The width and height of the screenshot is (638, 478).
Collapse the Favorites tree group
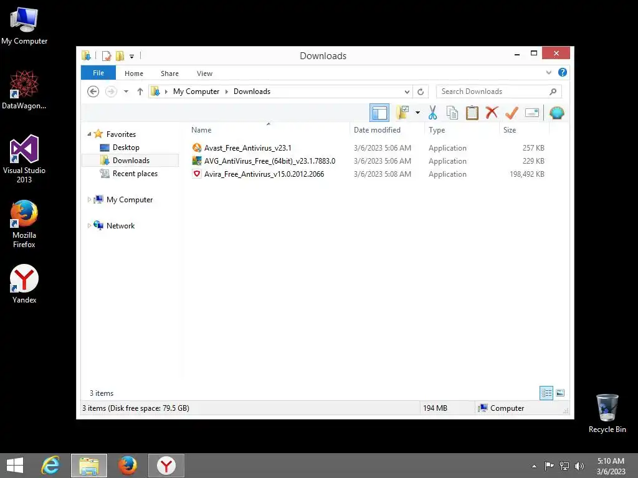pos(89,134)
